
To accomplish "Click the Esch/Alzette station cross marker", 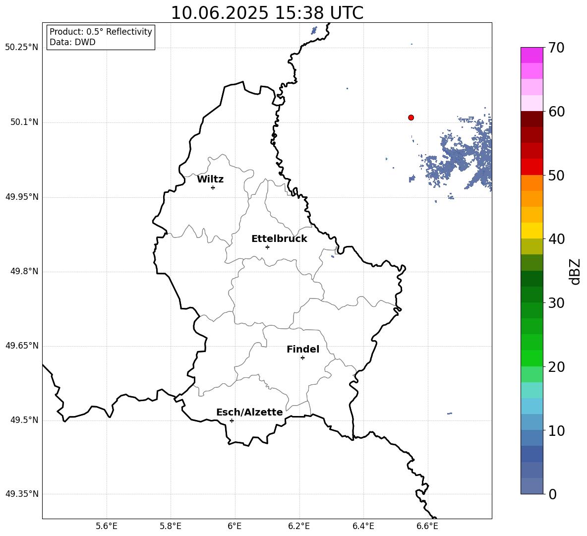I will point(232,420).
